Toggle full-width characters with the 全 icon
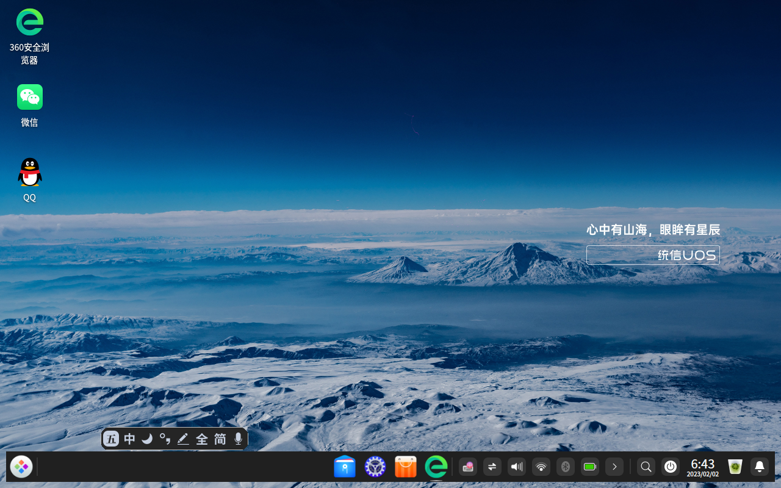 coord(201,438)
